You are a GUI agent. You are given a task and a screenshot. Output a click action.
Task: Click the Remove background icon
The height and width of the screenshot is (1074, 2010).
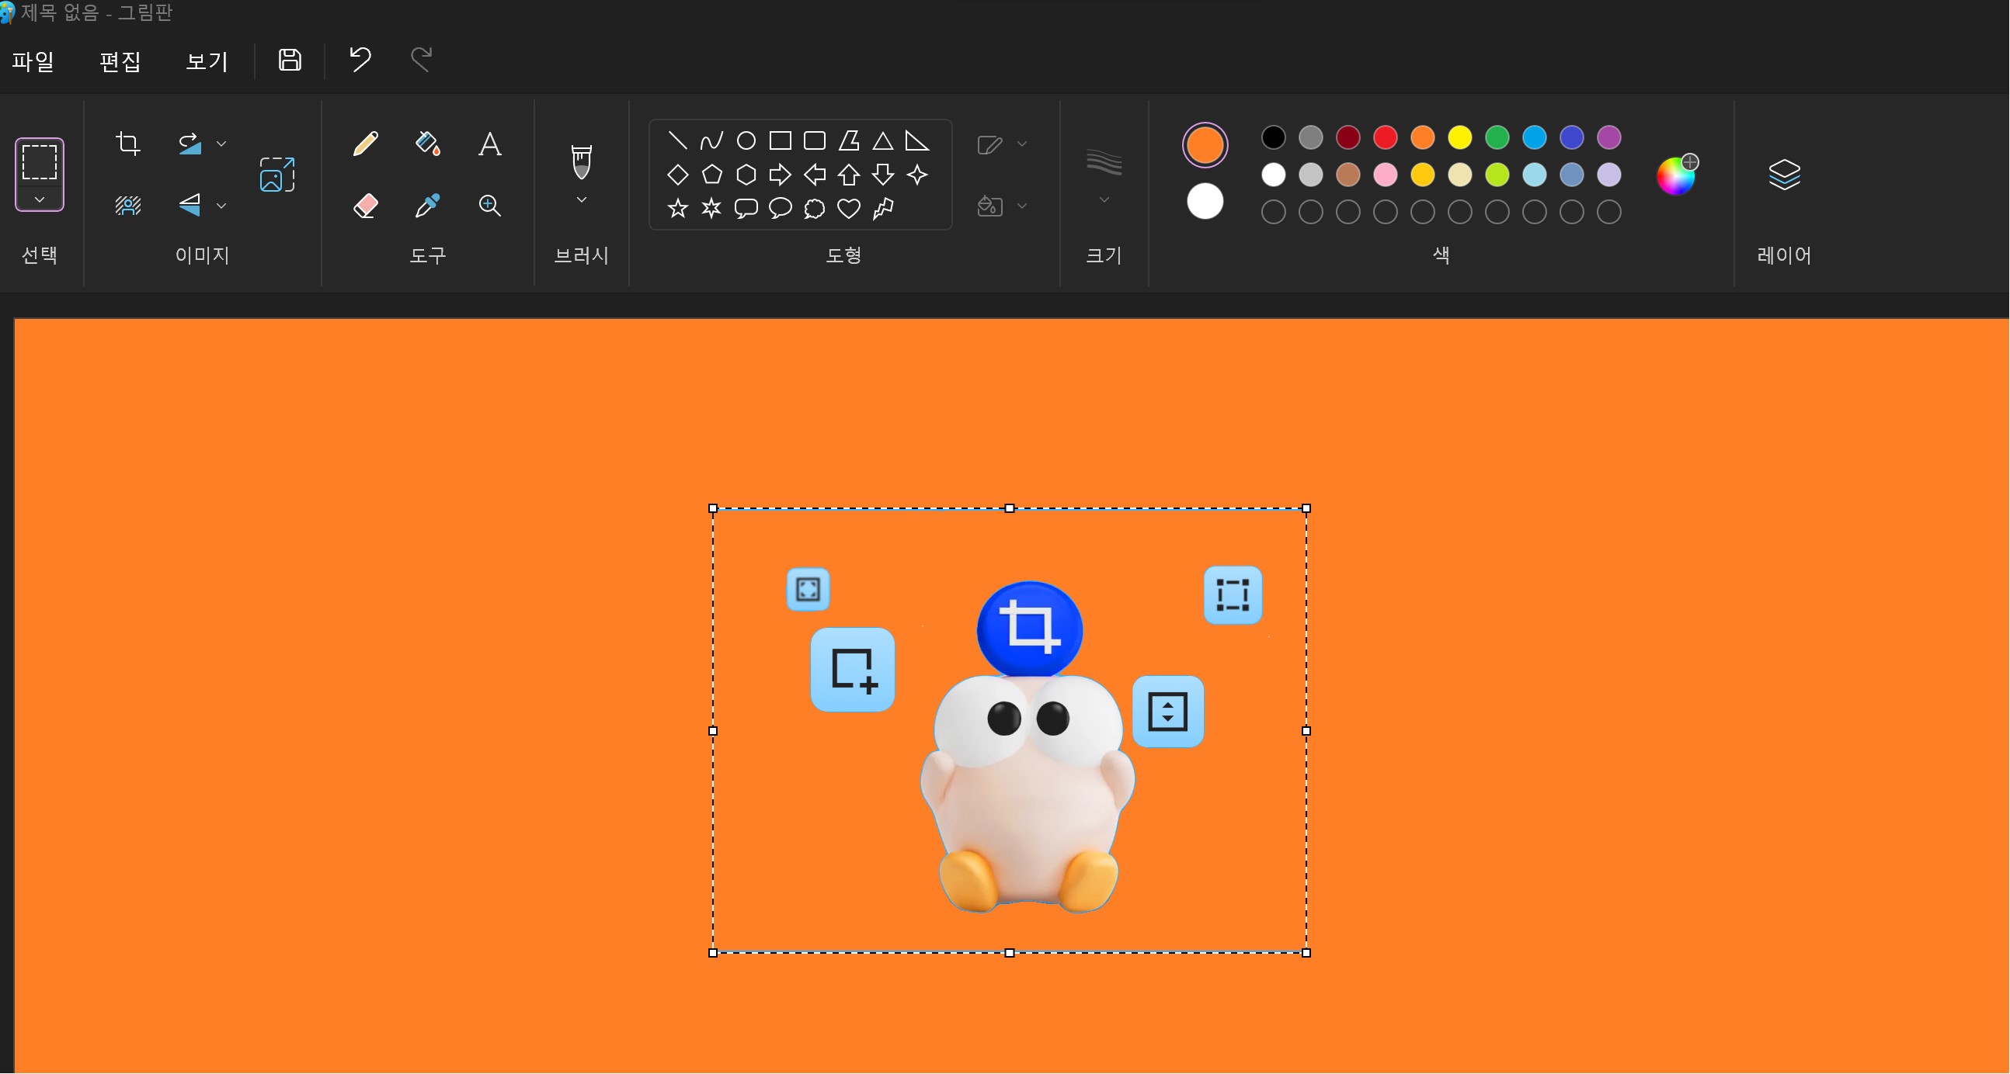click(128, 206)
